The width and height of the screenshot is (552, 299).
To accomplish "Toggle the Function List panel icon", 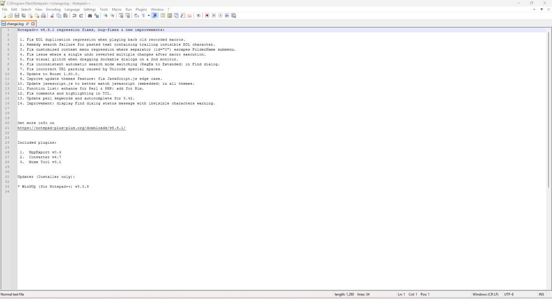I will click(183, 15).
